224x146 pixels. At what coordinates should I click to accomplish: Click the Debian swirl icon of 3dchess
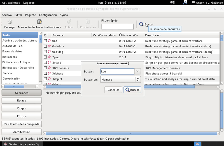click(x=50, y=73)
